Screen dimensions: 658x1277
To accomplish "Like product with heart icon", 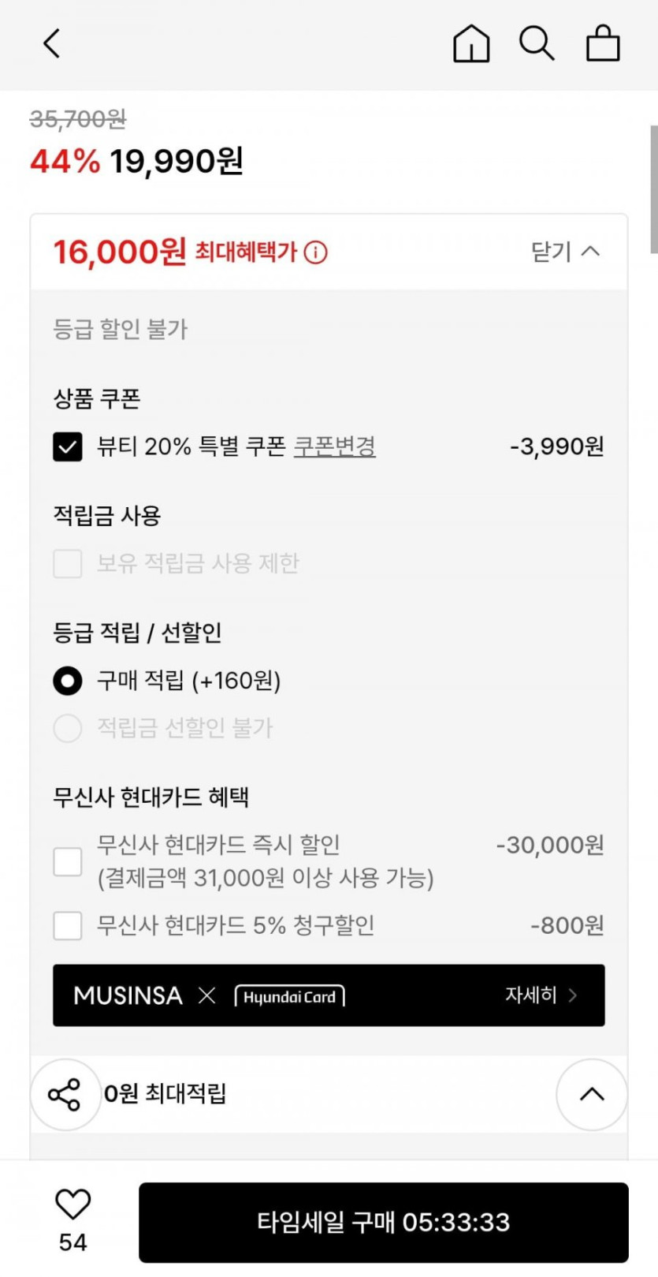I will pyautogui.click(x=73, y=1204).
